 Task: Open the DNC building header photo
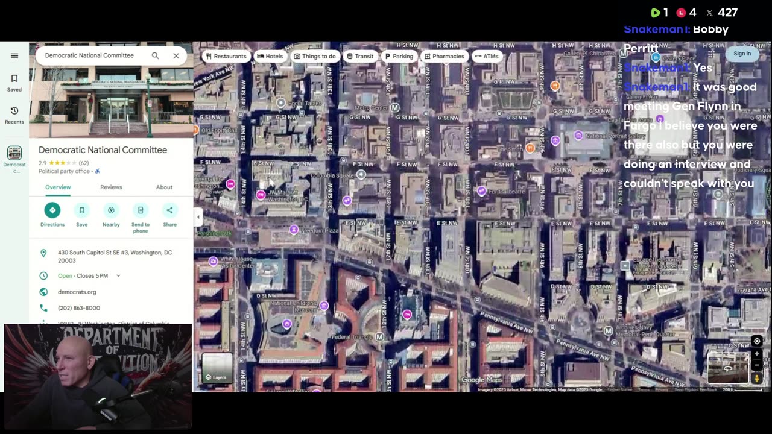(x=111, y=90)
